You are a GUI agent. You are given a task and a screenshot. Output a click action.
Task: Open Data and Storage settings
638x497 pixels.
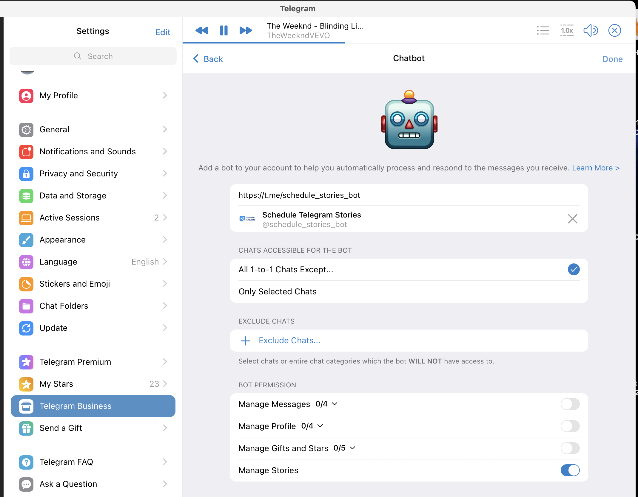tap(93, 196)
